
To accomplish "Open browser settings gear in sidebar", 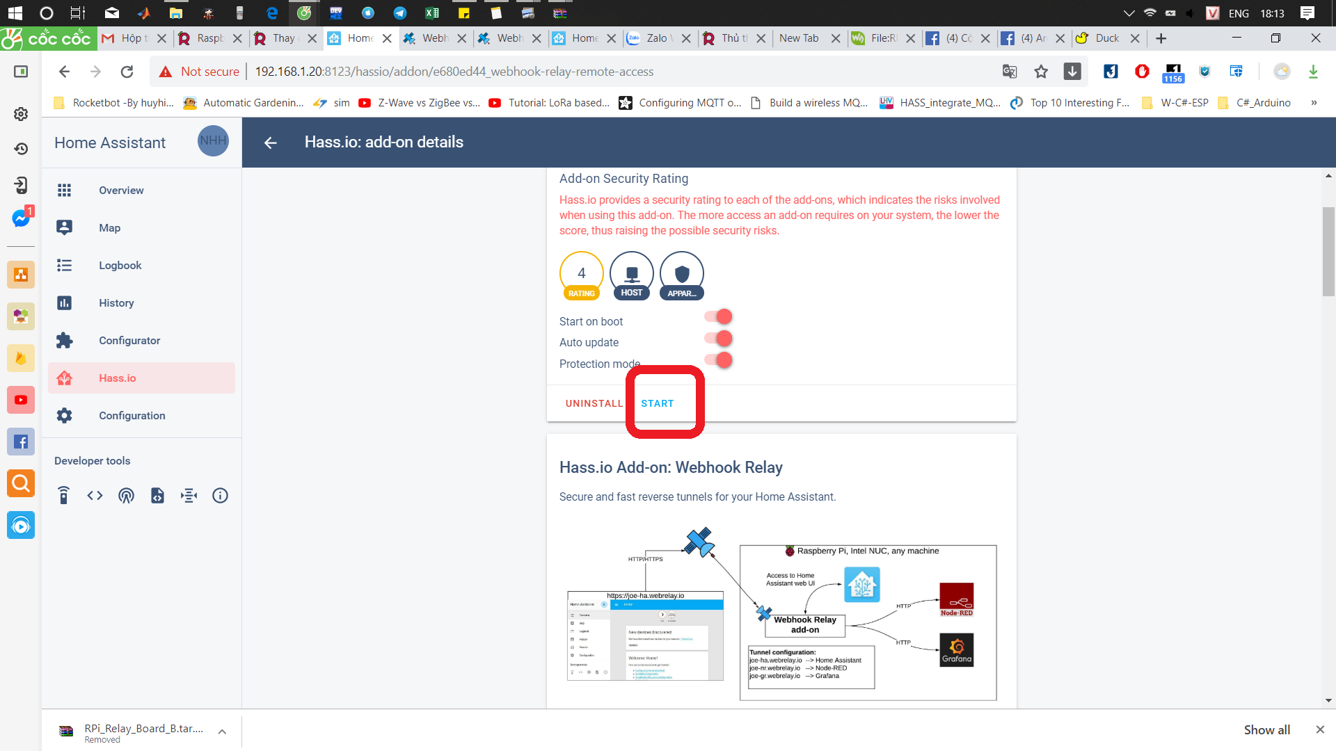I will [21, 113].
